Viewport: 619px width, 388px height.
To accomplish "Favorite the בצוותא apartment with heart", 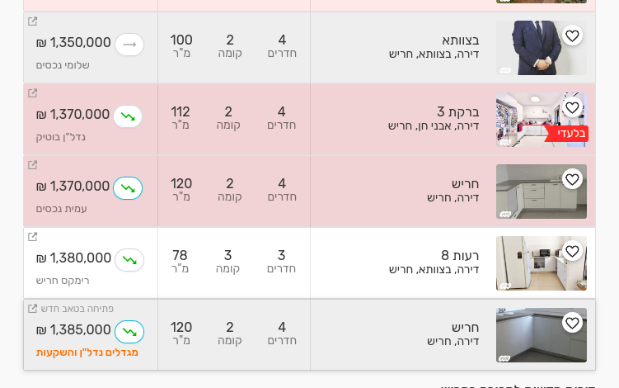I will [572, 35].
